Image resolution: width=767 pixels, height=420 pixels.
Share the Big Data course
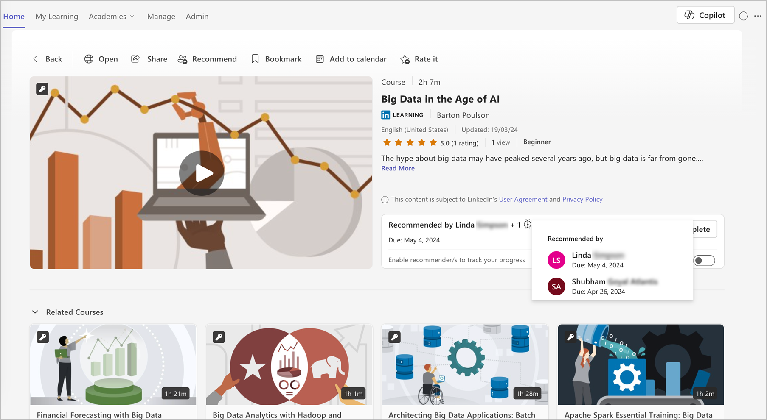pyautogui.click(x=149, y=59)
